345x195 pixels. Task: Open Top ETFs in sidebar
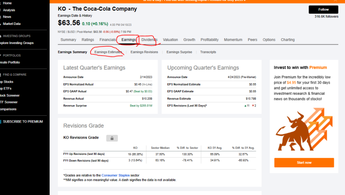click(x=6, y=89)
